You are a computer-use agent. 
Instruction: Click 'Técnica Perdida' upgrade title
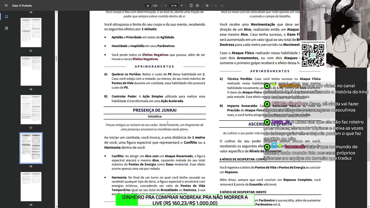(240, 79)
